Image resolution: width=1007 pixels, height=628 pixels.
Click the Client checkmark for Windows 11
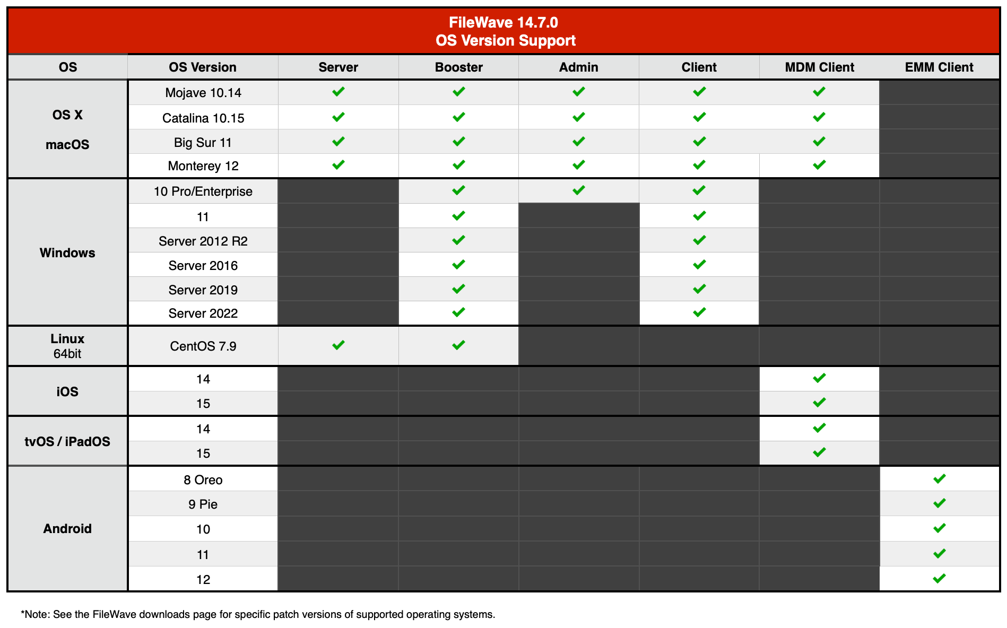(x=699, y=216)
